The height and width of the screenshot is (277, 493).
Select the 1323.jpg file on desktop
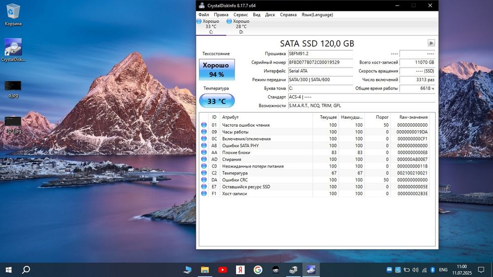13,125
